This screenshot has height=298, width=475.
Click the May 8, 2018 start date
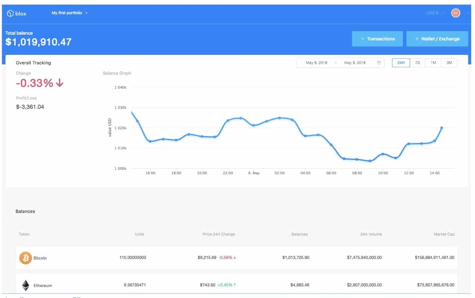pyautogui.click(x=316, y=63)
